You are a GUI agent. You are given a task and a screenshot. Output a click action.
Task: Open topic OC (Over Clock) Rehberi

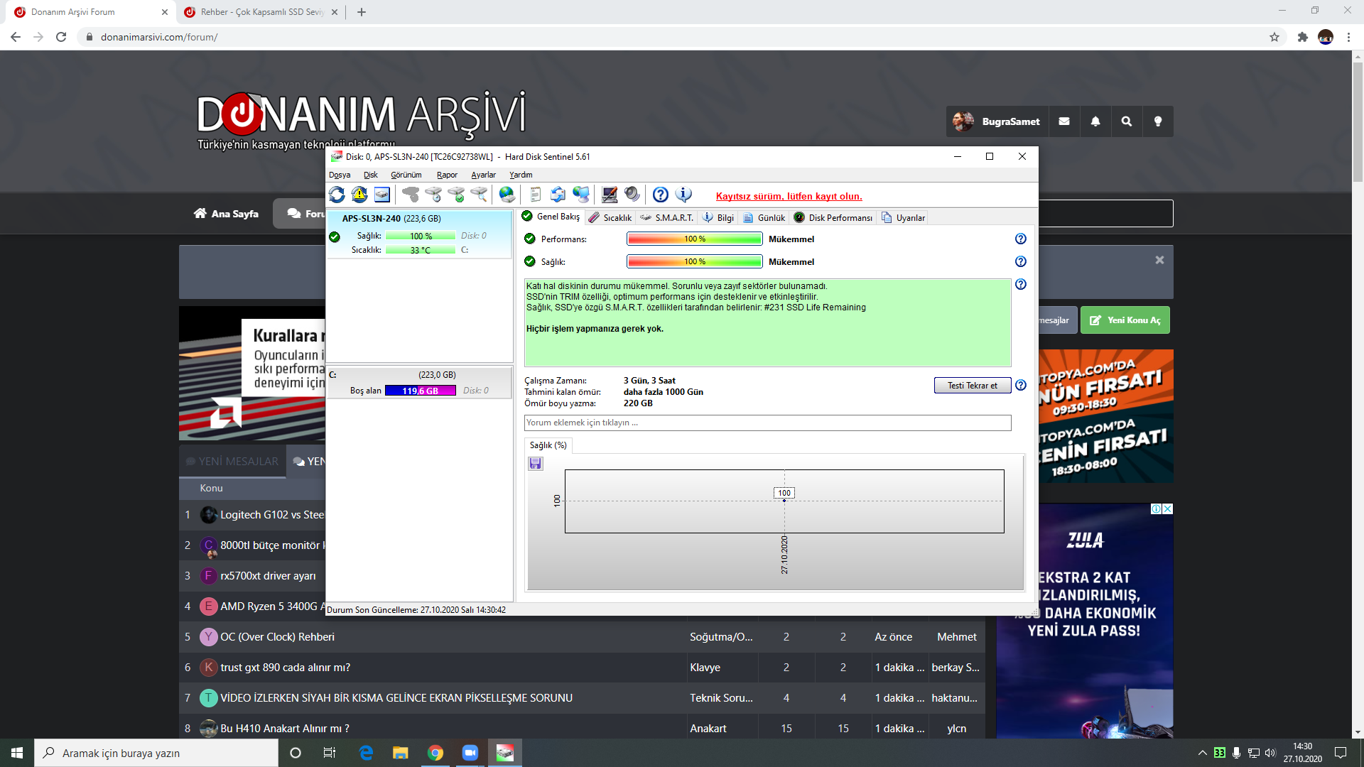(x=277, y=637)
